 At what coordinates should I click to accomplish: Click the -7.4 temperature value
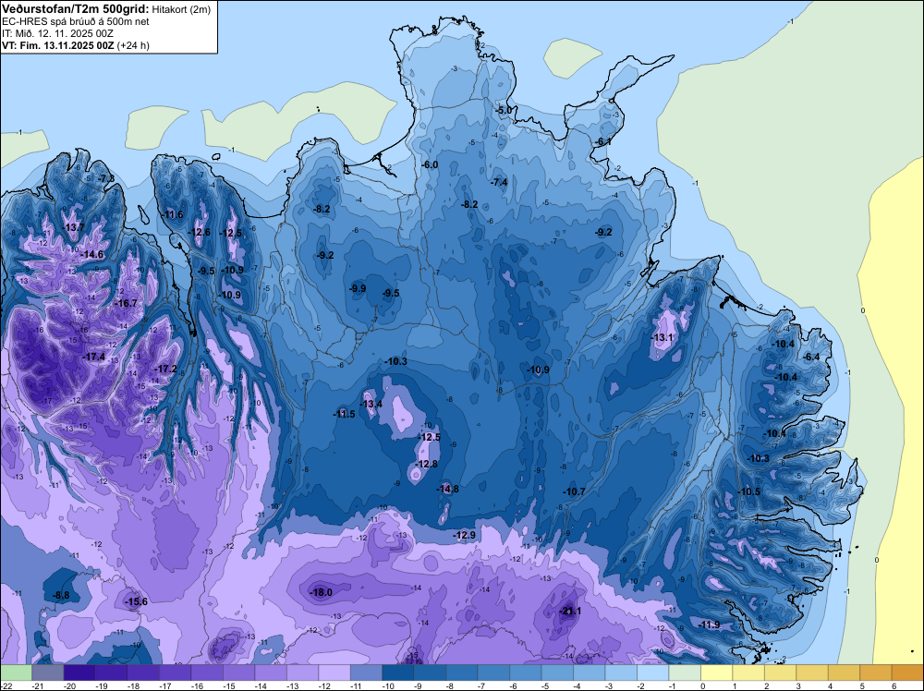[499, 182]
